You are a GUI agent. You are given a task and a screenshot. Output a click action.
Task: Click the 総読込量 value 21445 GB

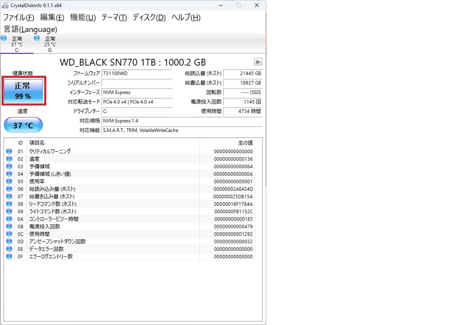[243, 73]
